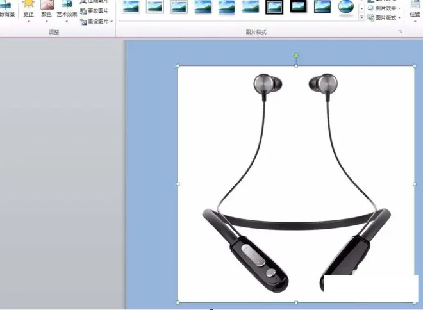Click the bottom-left corner sizing handle
Screen dimensions: 423x310
178,302
